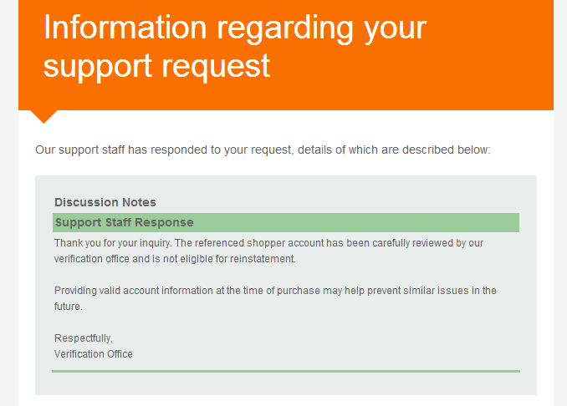The image size is (567, 406).
Task: Click the blank gray area under the divider
Action: [286, 383]
